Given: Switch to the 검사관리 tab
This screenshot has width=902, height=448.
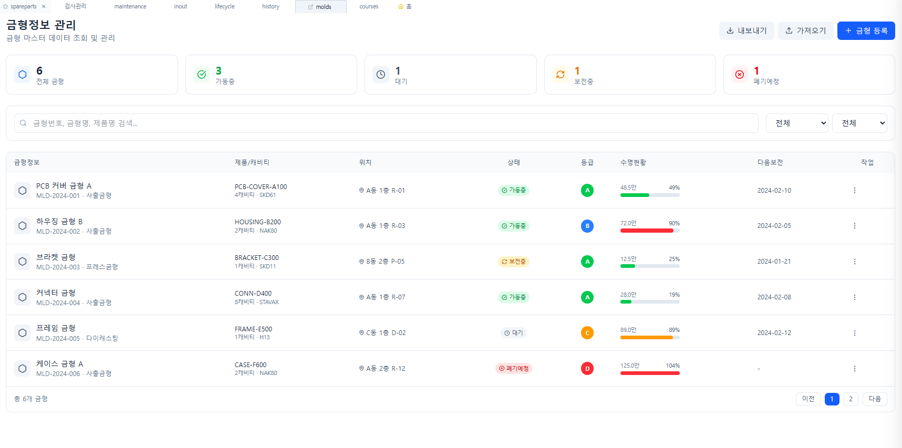Looking at the screenshot, I should 75,6.
